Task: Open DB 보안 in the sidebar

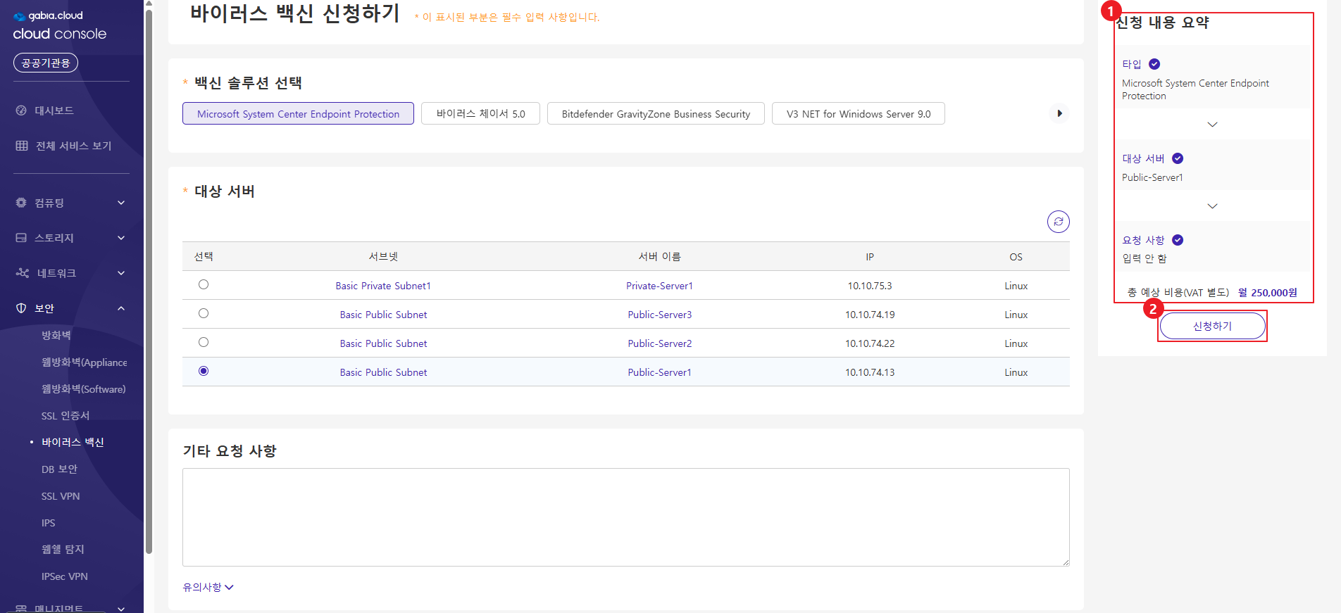Action: (59, 469)
